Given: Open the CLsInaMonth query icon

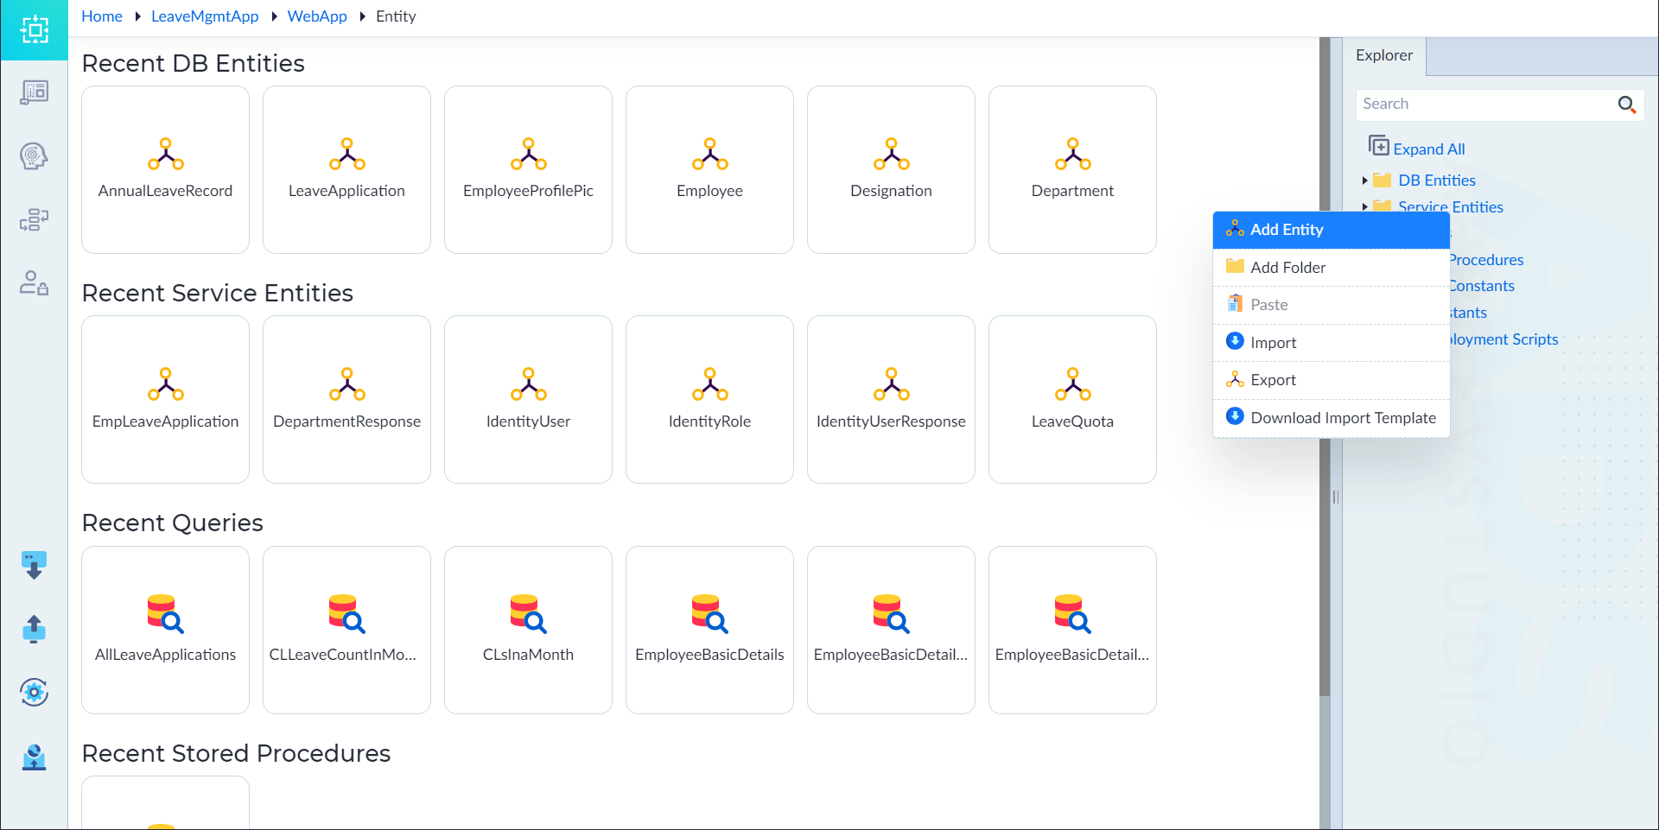Looking at the screenshot, I should point(528,614).
